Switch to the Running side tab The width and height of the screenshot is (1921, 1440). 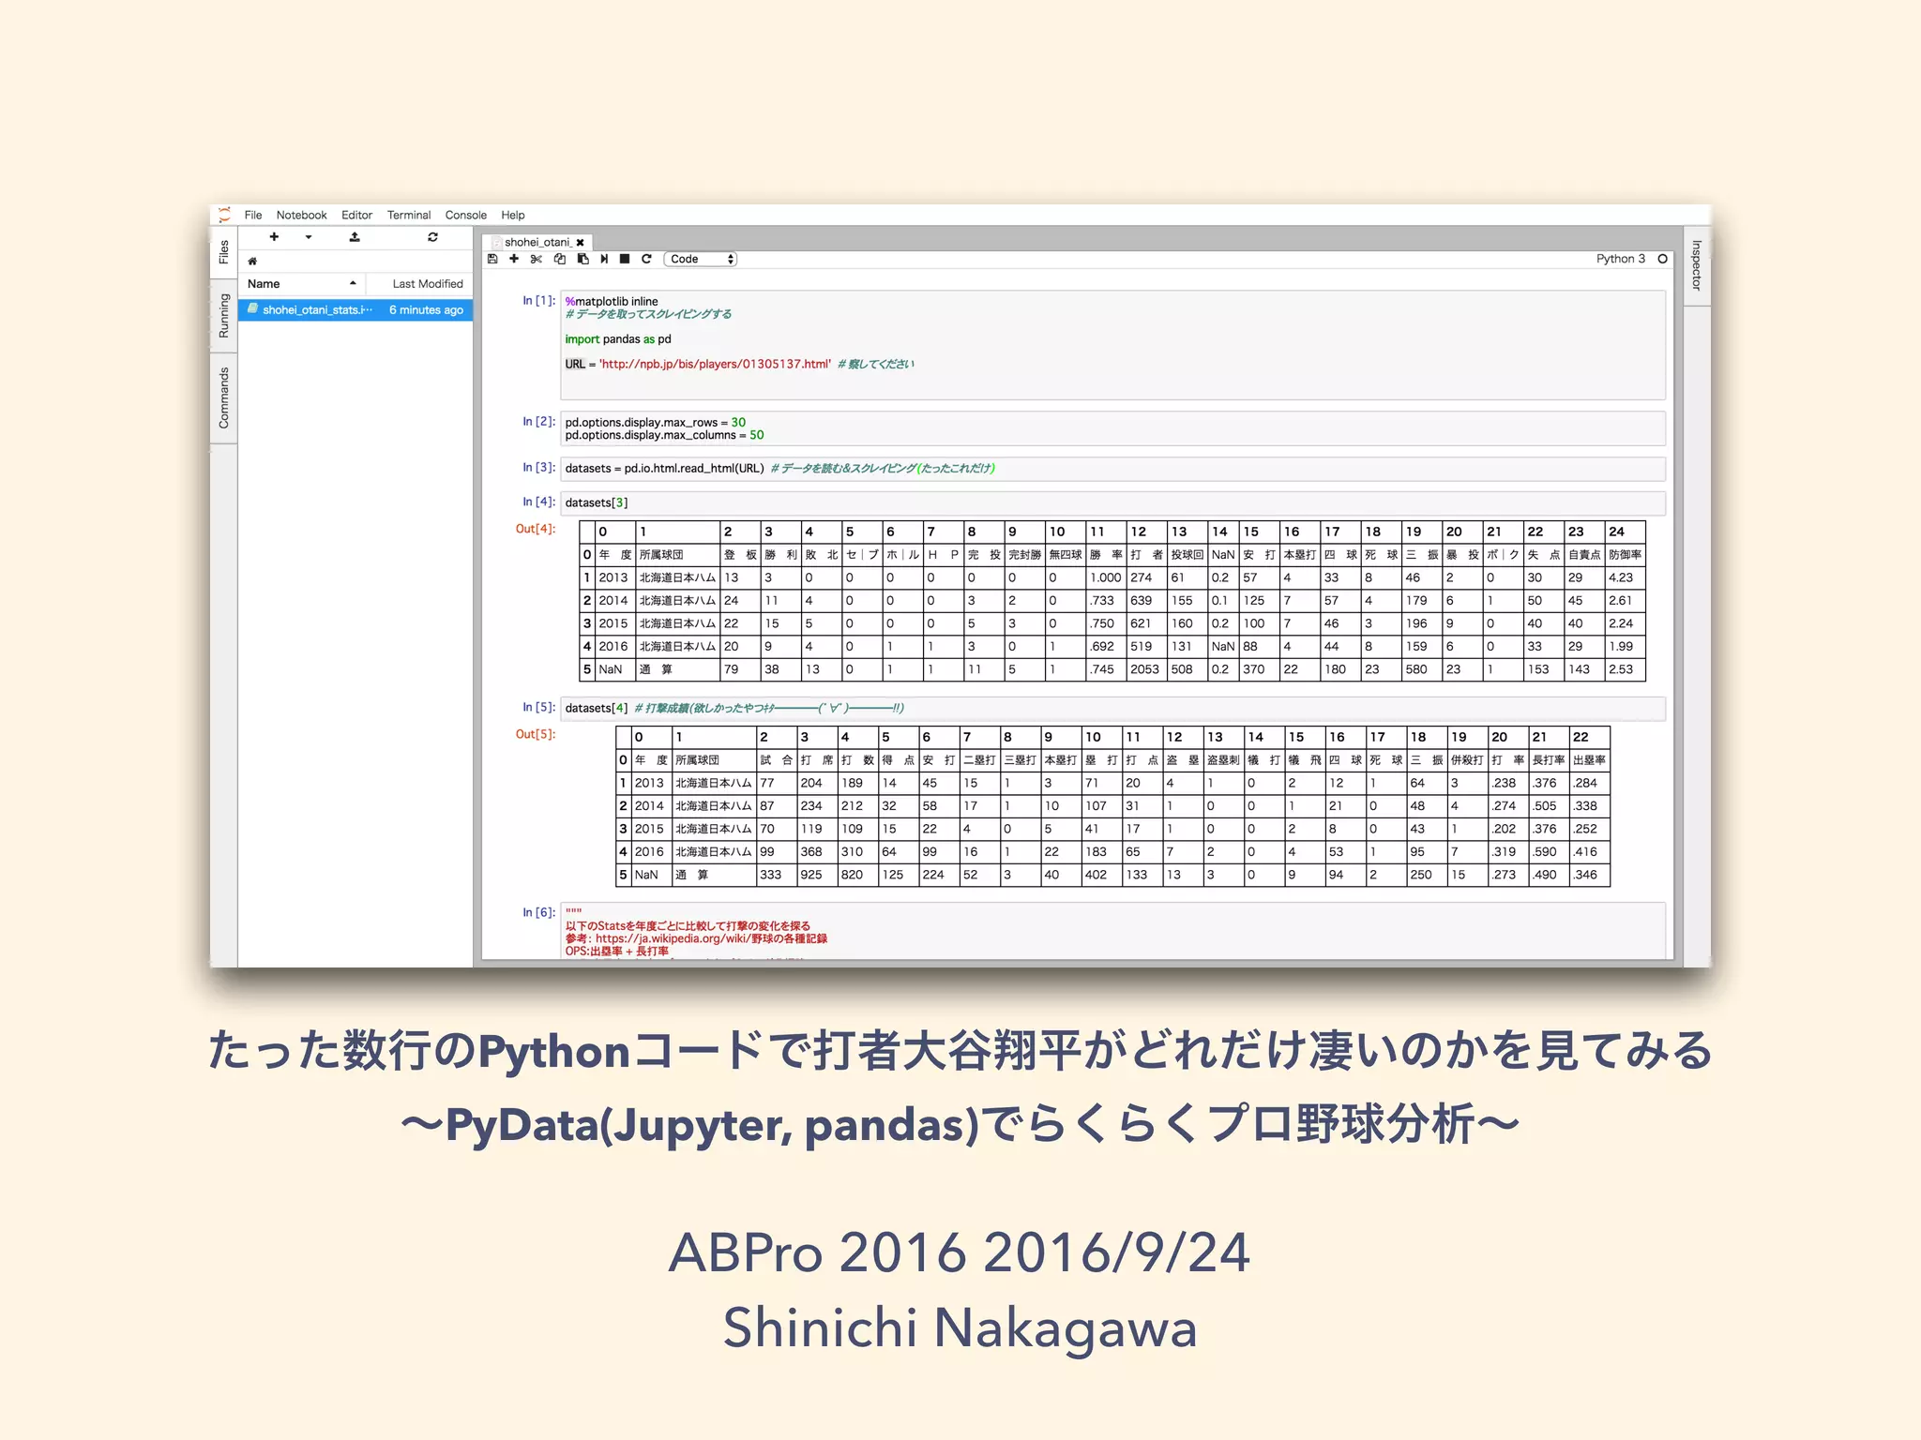(x=223, y=316)
